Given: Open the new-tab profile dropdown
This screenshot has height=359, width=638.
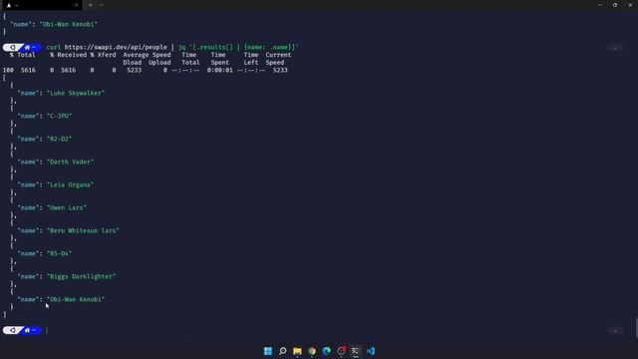Looking at the screenshot, I should pos(102,5).
